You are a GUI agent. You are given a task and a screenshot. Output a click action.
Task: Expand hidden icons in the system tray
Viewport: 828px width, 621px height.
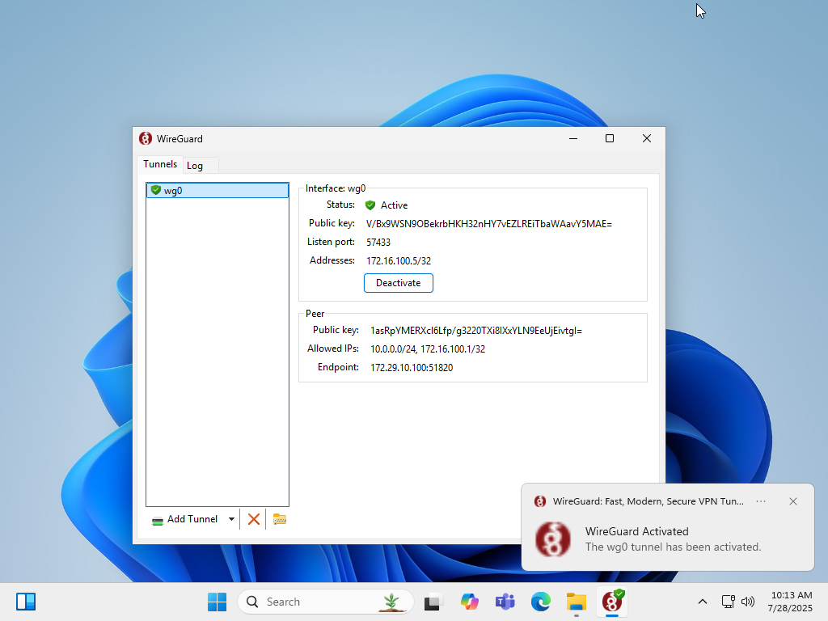pos(703,602)
